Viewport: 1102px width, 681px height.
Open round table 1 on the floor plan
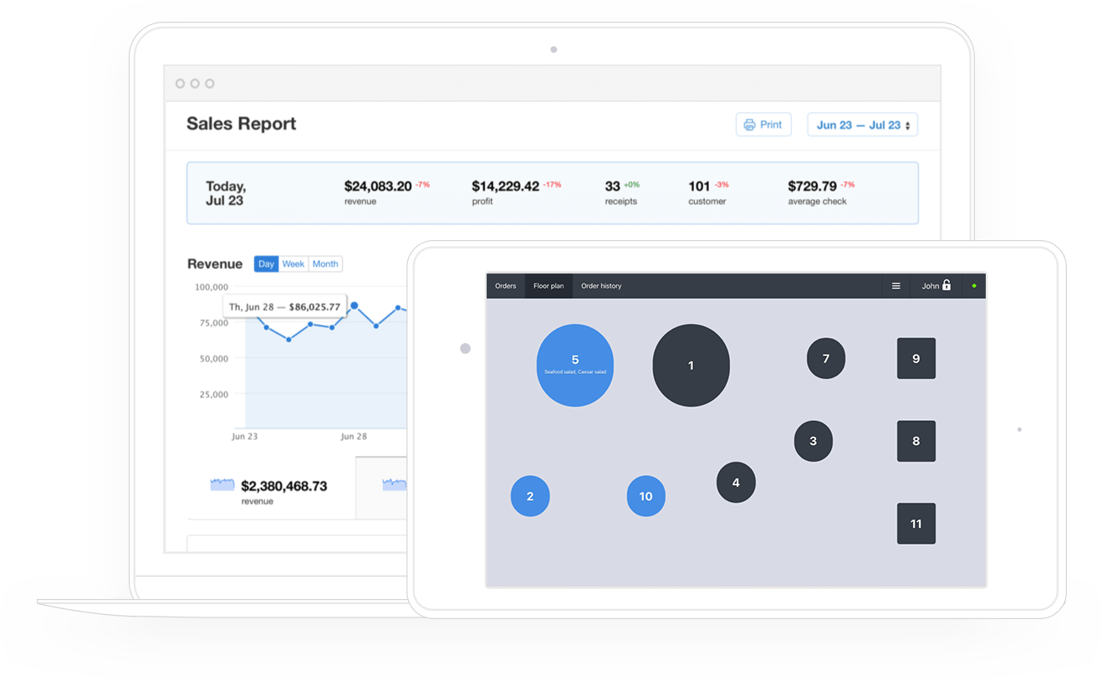pos(691,365)
